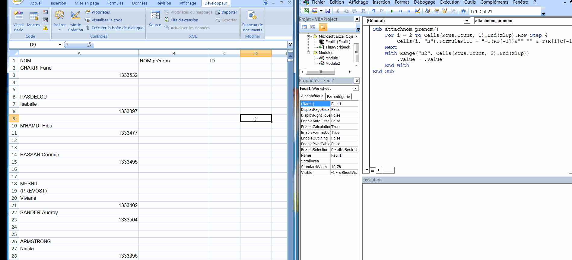Click View Code icon in Project panel

pos(304,27)
